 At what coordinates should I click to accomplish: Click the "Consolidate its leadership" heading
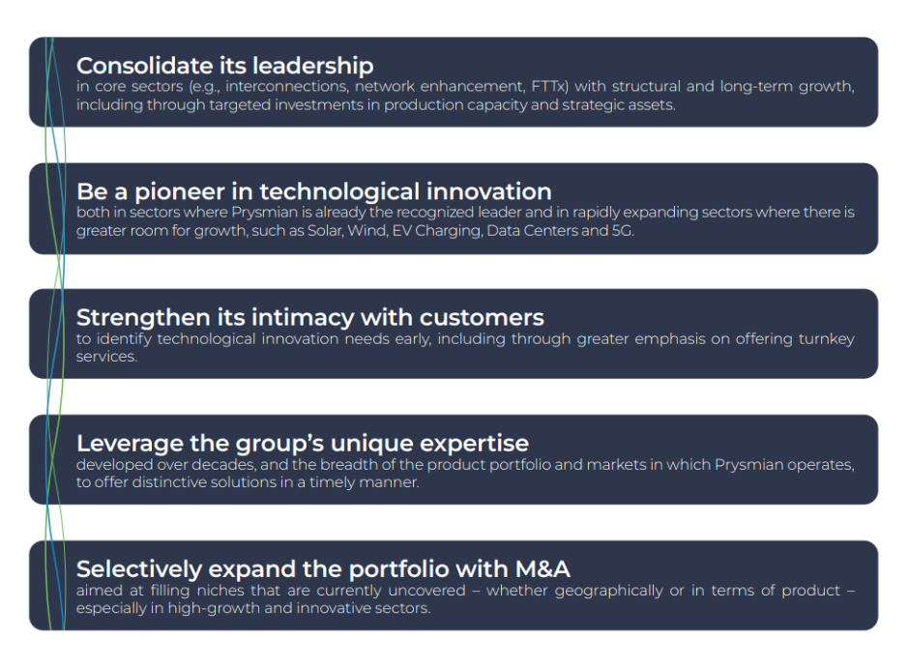pos(224,66)
